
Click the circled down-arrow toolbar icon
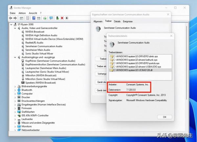(x=67, y=18)
